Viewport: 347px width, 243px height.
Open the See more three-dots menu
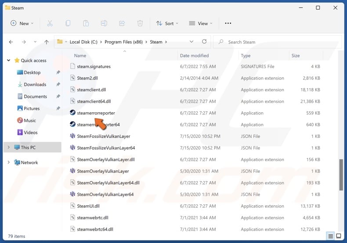[228, 23]
